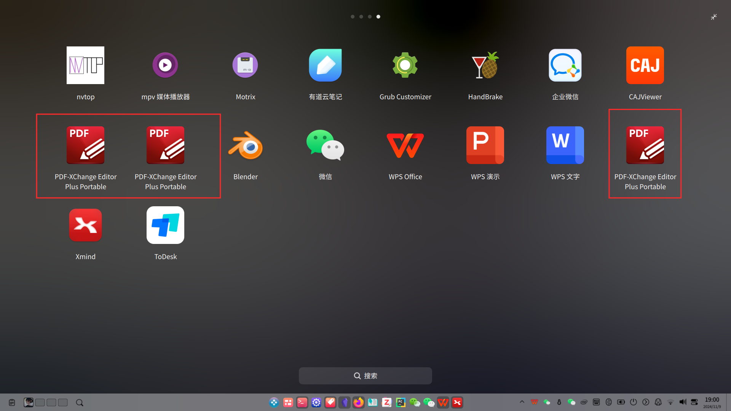Open the onscreen keyboard tray icon
Screen dimensions: 731x411
[x=596, y=402]
